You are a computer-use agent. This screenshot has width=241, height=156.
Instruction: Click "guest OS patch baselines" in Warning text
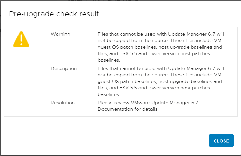[127, 47]
